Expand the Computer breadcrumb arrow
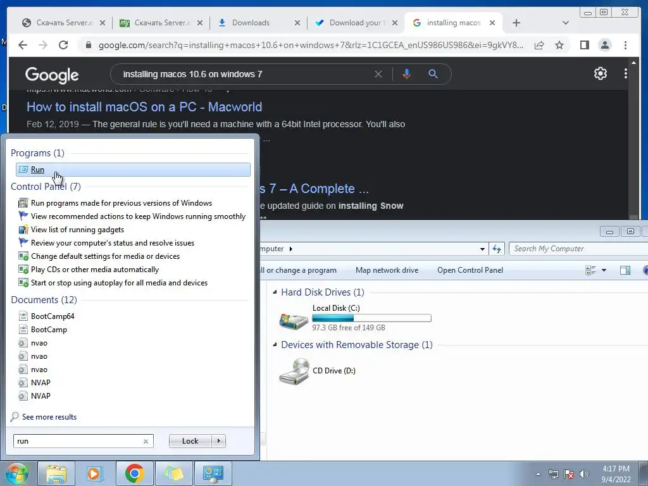 (291, 249)
